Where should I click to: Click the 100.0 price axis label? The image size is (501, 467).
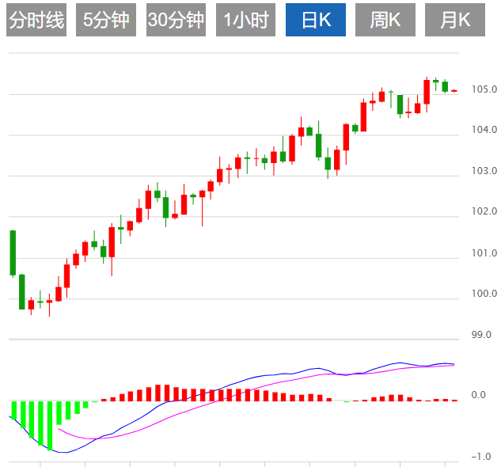pos(484,294)
